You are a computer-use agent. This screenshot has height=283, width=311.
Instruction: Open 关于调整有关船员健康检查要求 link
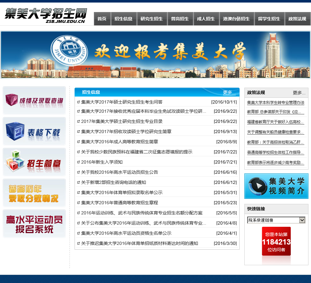pyautogui.click(x=275, y=132)
